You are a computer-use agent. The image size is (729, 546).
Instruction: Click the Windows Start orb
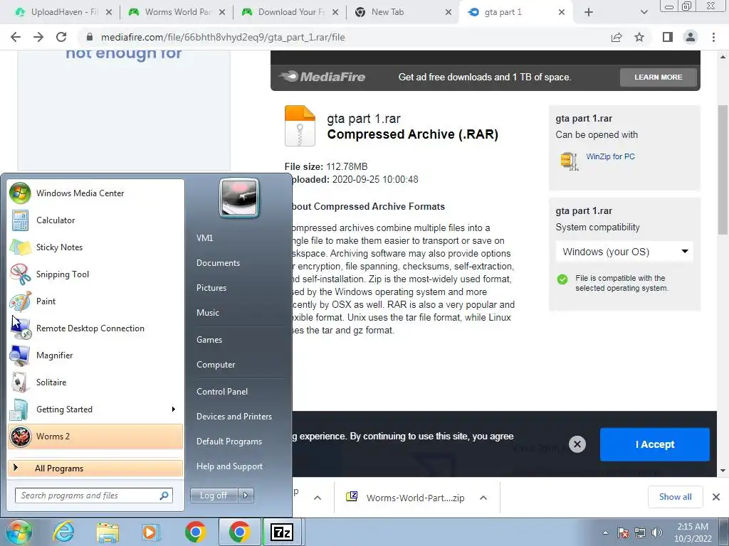pyautogui.click(x=19, y=532)
